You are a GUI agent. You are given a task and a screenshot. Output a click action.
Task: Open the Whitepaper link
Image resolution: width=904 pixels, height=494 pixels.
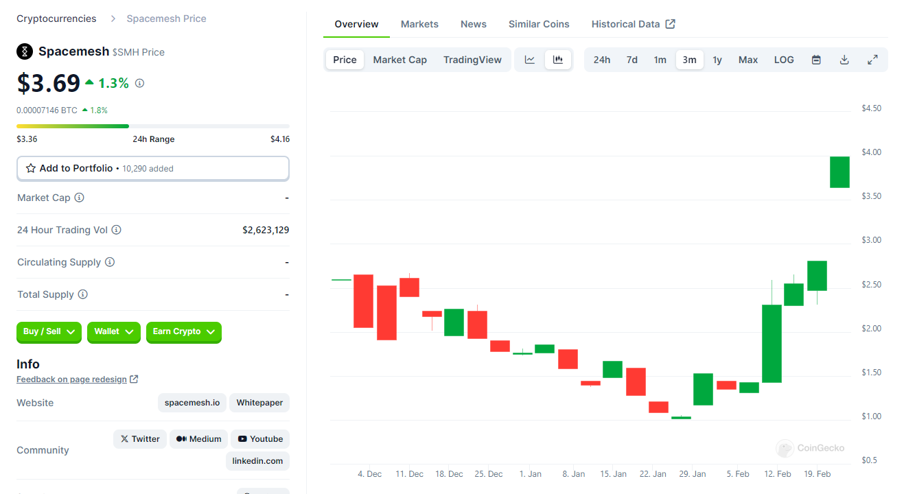(259, 403)
